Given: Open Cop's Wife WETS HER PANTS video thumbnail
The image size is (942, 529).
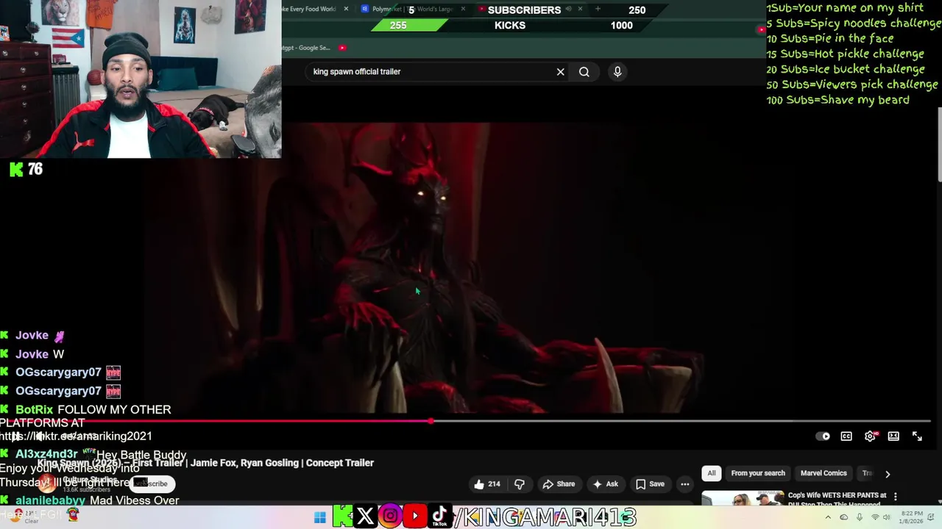Looking at the screenshot, I should tap(742, 499).
